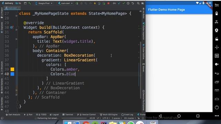Click the Open GAPPS emulator button
Image resolution: width=221 pixels, height=124 pixels.
[217, 5]
